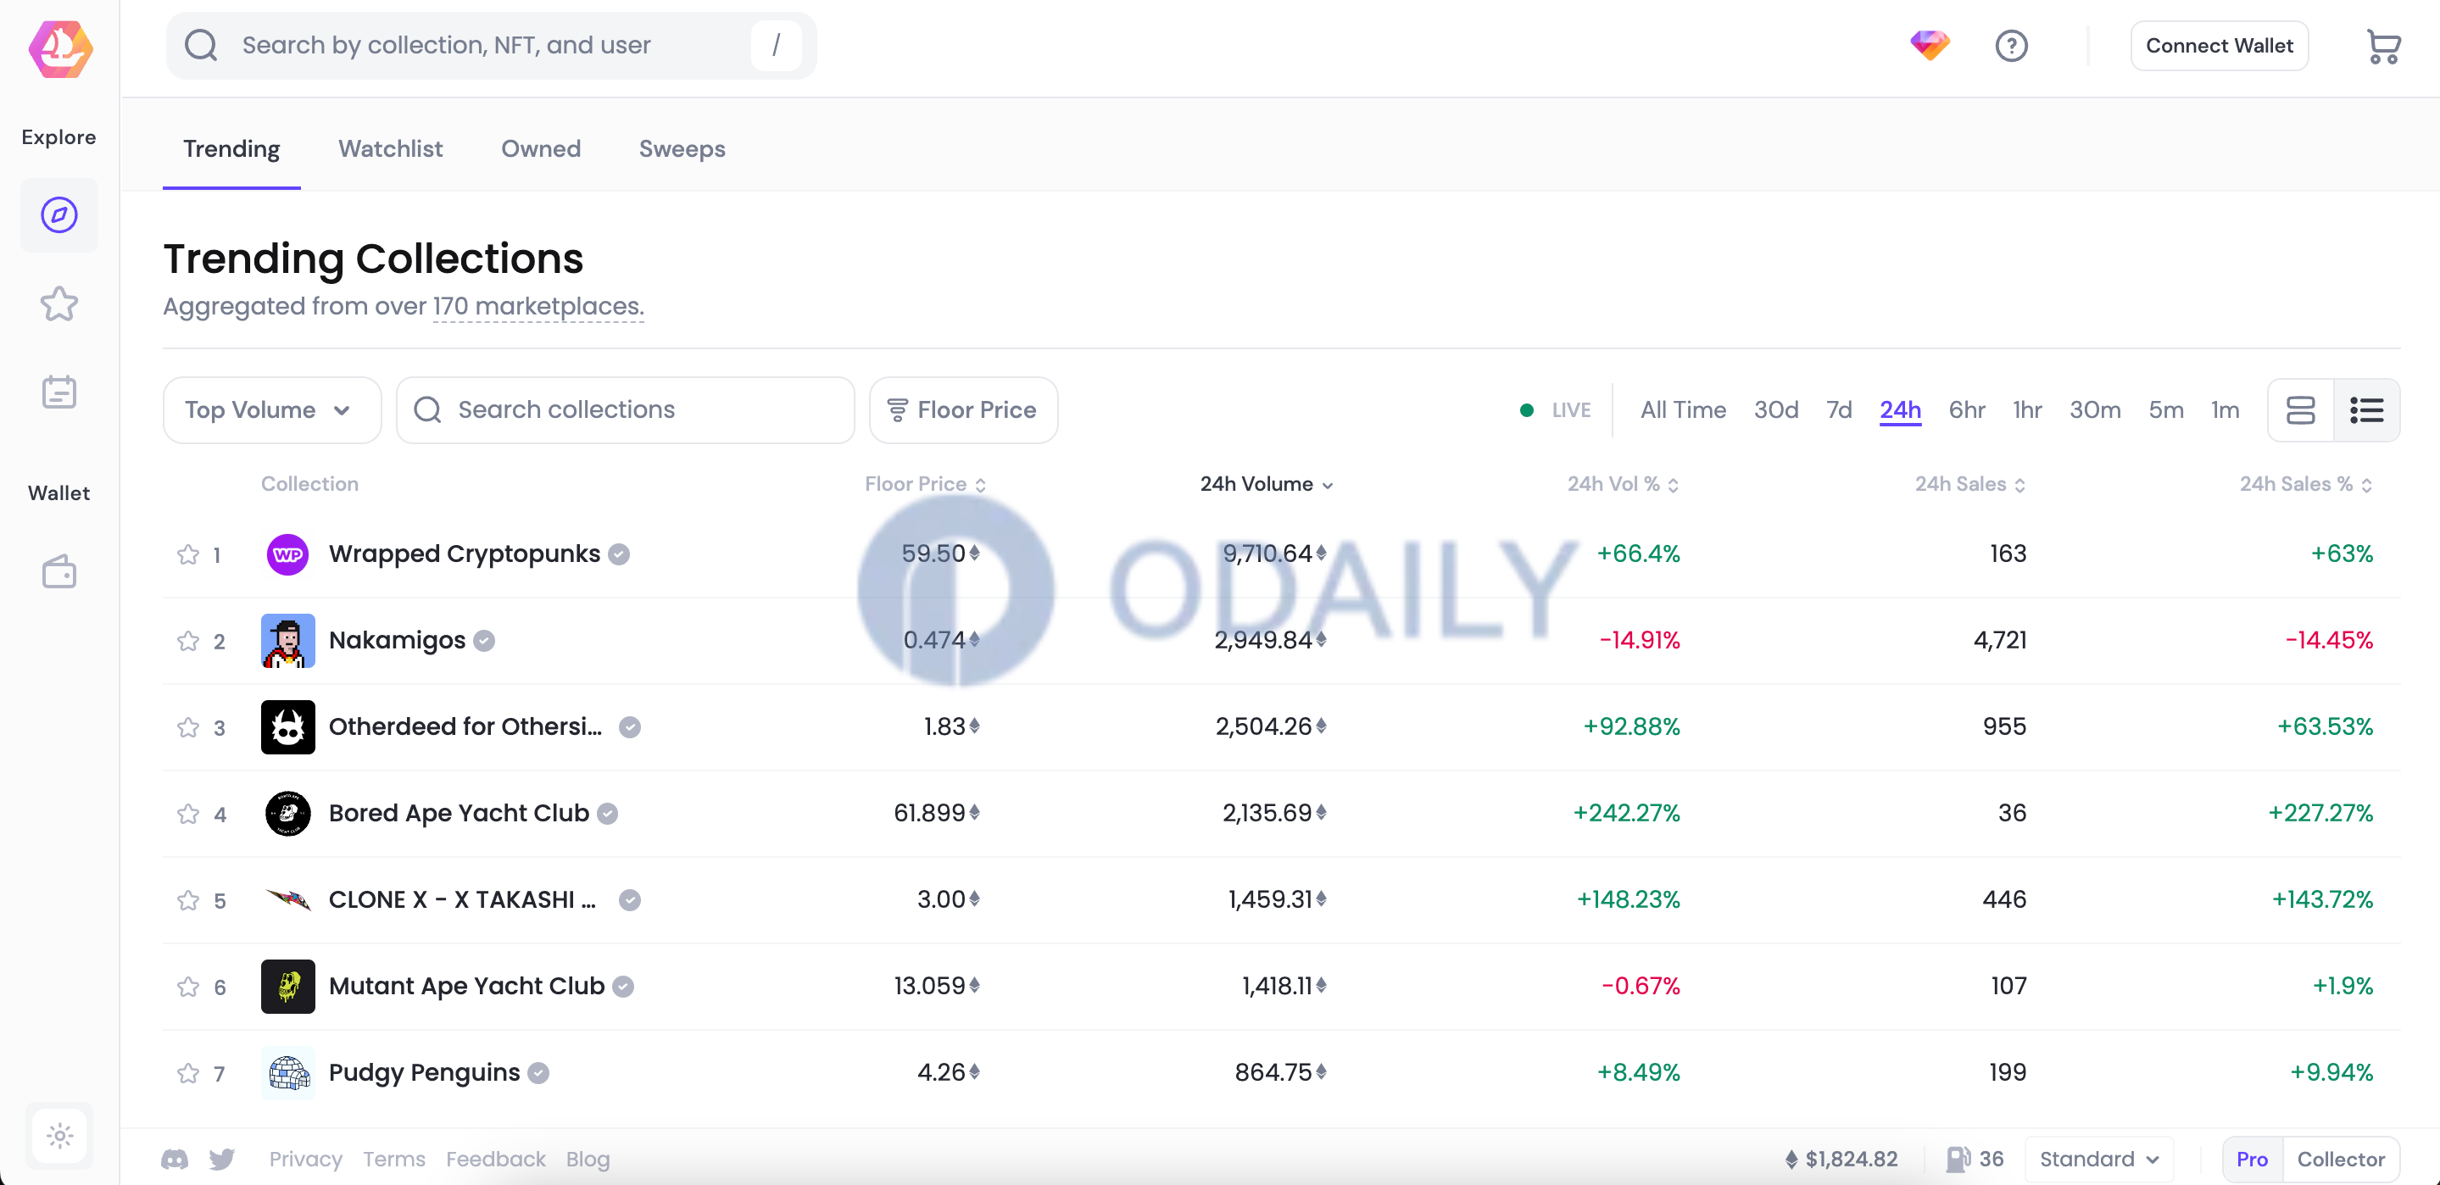Sort by 24h Vol % column
Screen dimensions: 2440x1185
1623,484
